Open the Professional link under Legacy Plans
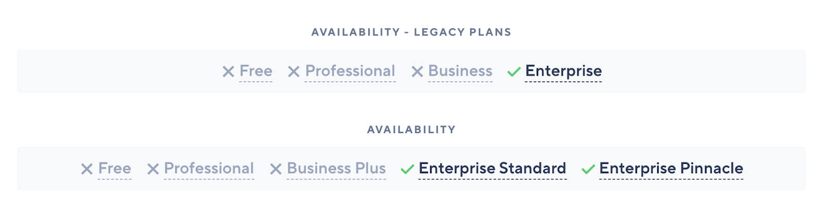 point(350,71)
